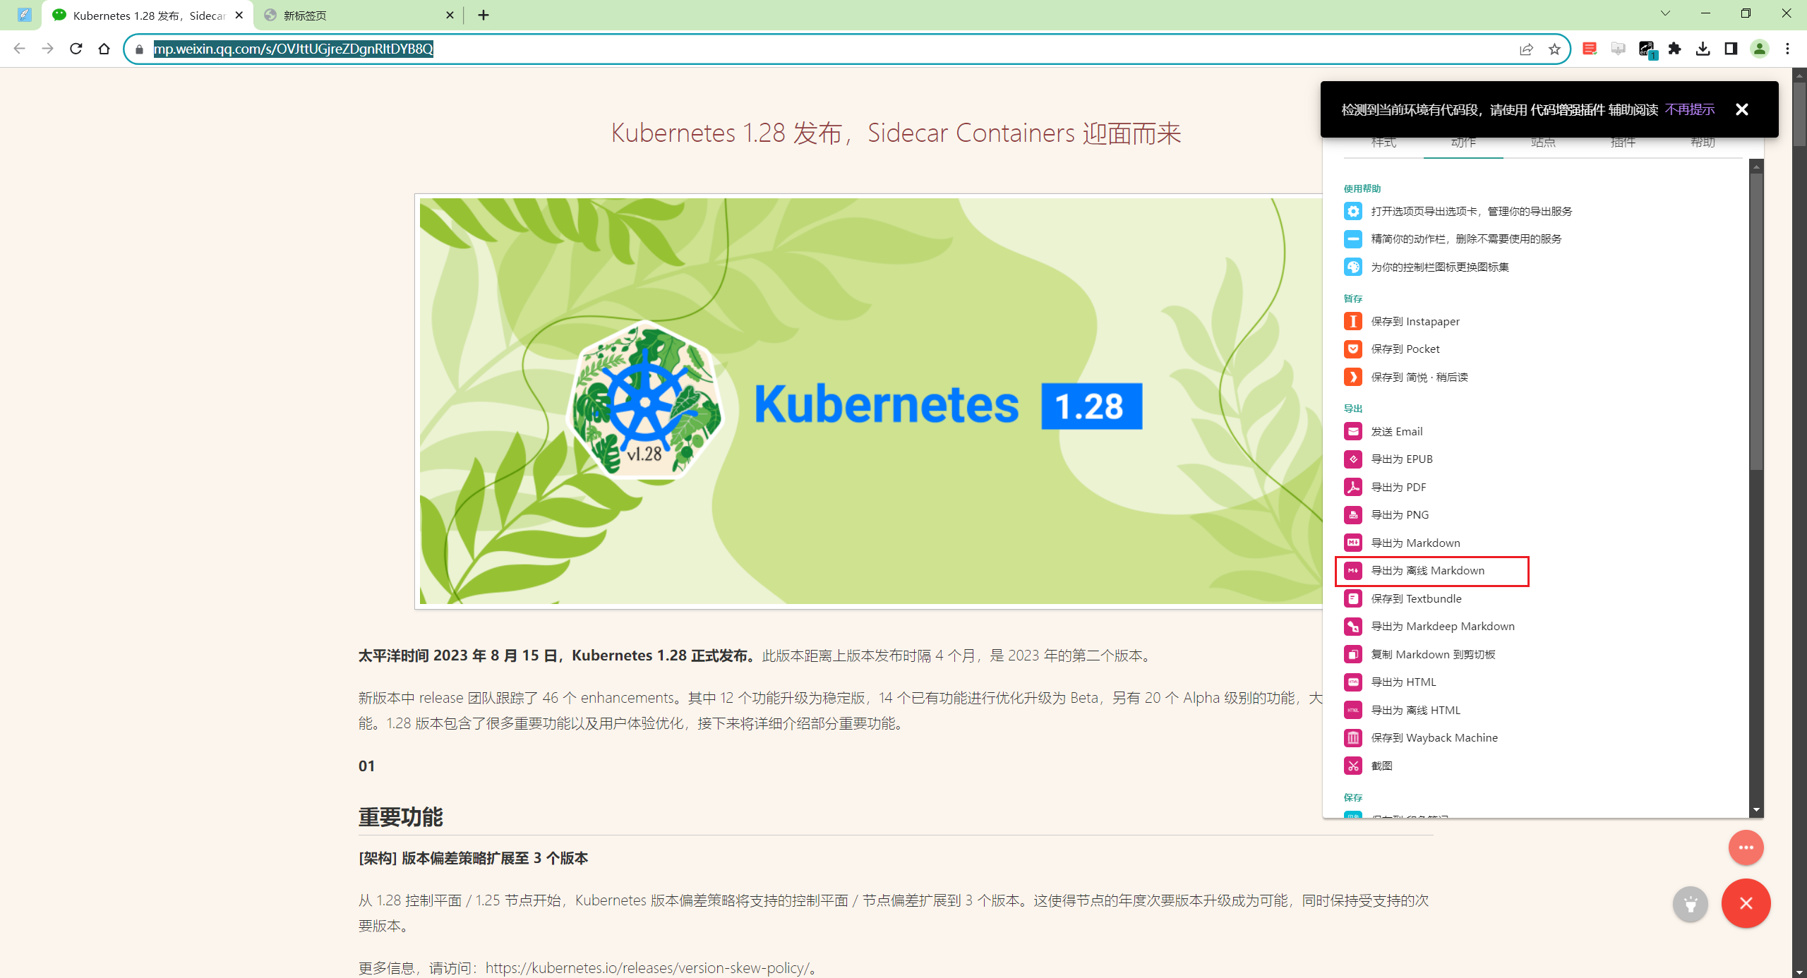This screenshot has width=1807, height=978.
Task: Reload the page
Action: click(x=76, y=49)
